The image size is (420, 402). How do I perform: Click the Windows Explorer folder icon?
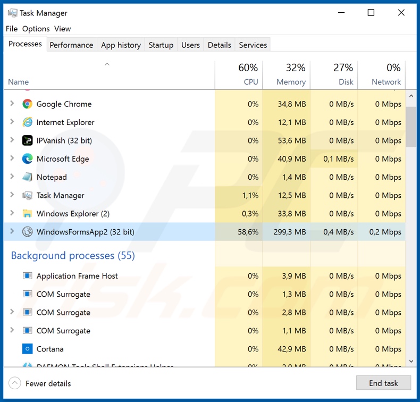[27, 214]
